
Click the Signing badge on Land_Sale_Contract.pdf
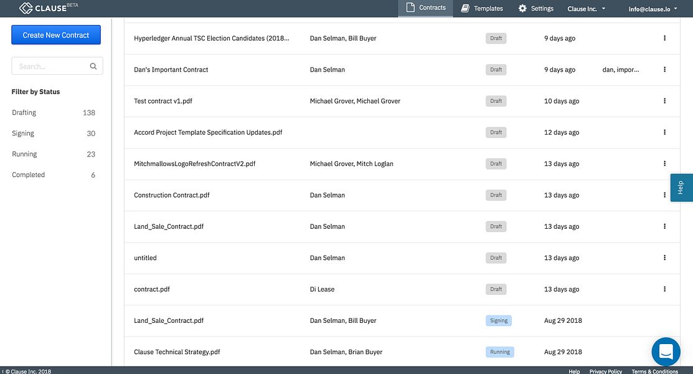pyautogui.click(x=499, y=320)
